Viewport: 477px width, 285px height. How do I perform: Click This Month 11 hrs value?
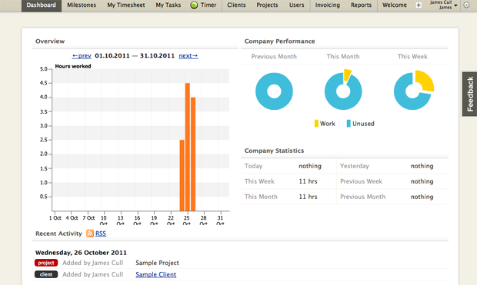(308, 197)
